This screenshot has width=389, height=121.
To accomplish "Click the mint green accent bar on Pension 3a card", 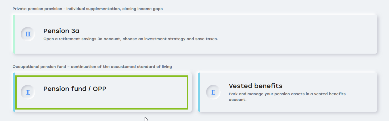I will (14, 34).
